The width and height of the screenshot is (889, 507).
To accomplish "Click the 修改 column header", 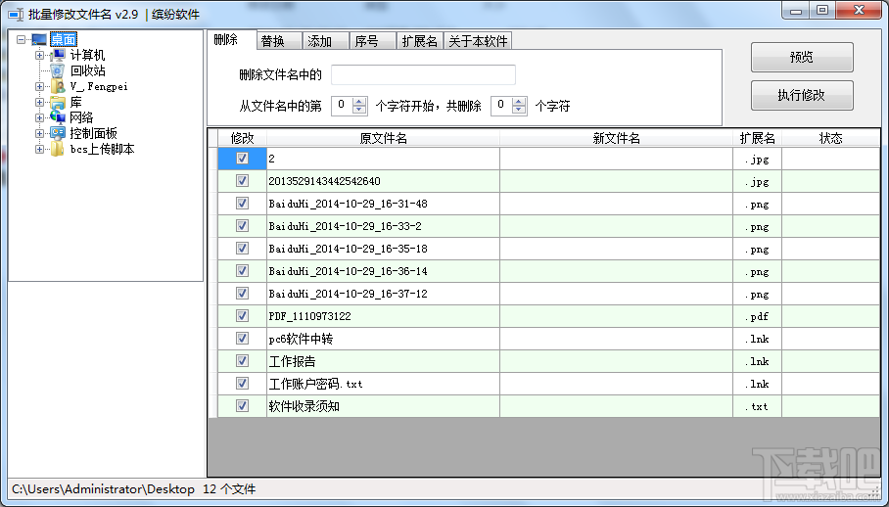I will pyautogui.click(x=242, y=138).
